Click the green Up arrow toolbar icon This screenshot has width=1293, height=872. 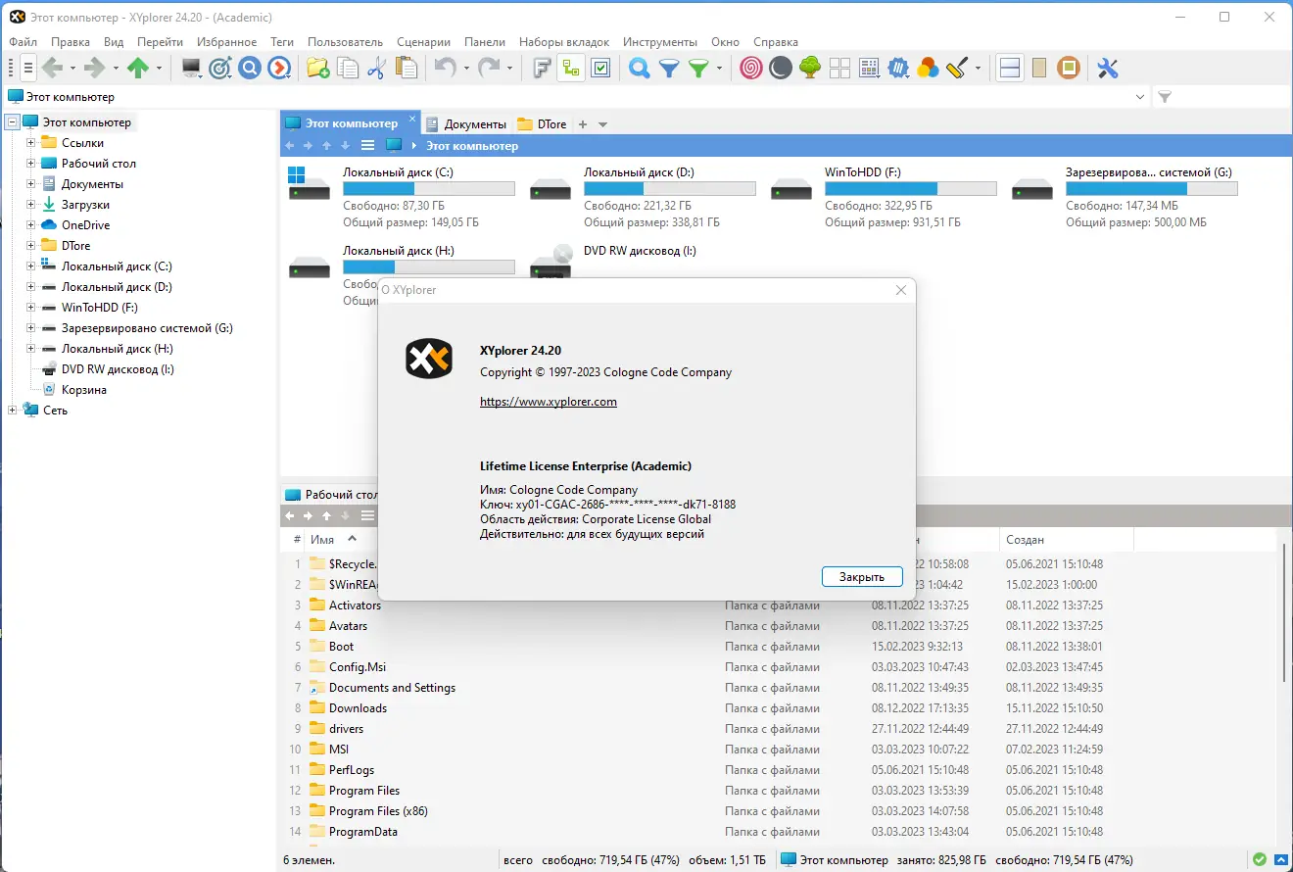coord(138,68)
